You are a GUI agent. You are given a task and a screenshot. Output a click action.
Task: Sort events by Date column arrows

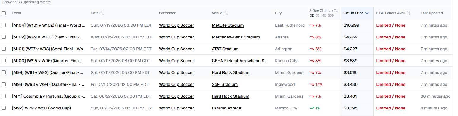click(102, 13)
